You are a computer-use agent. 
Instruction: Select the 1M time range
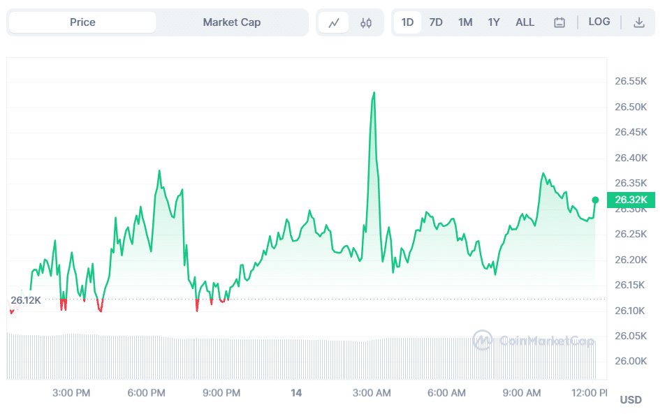point(465,22)
